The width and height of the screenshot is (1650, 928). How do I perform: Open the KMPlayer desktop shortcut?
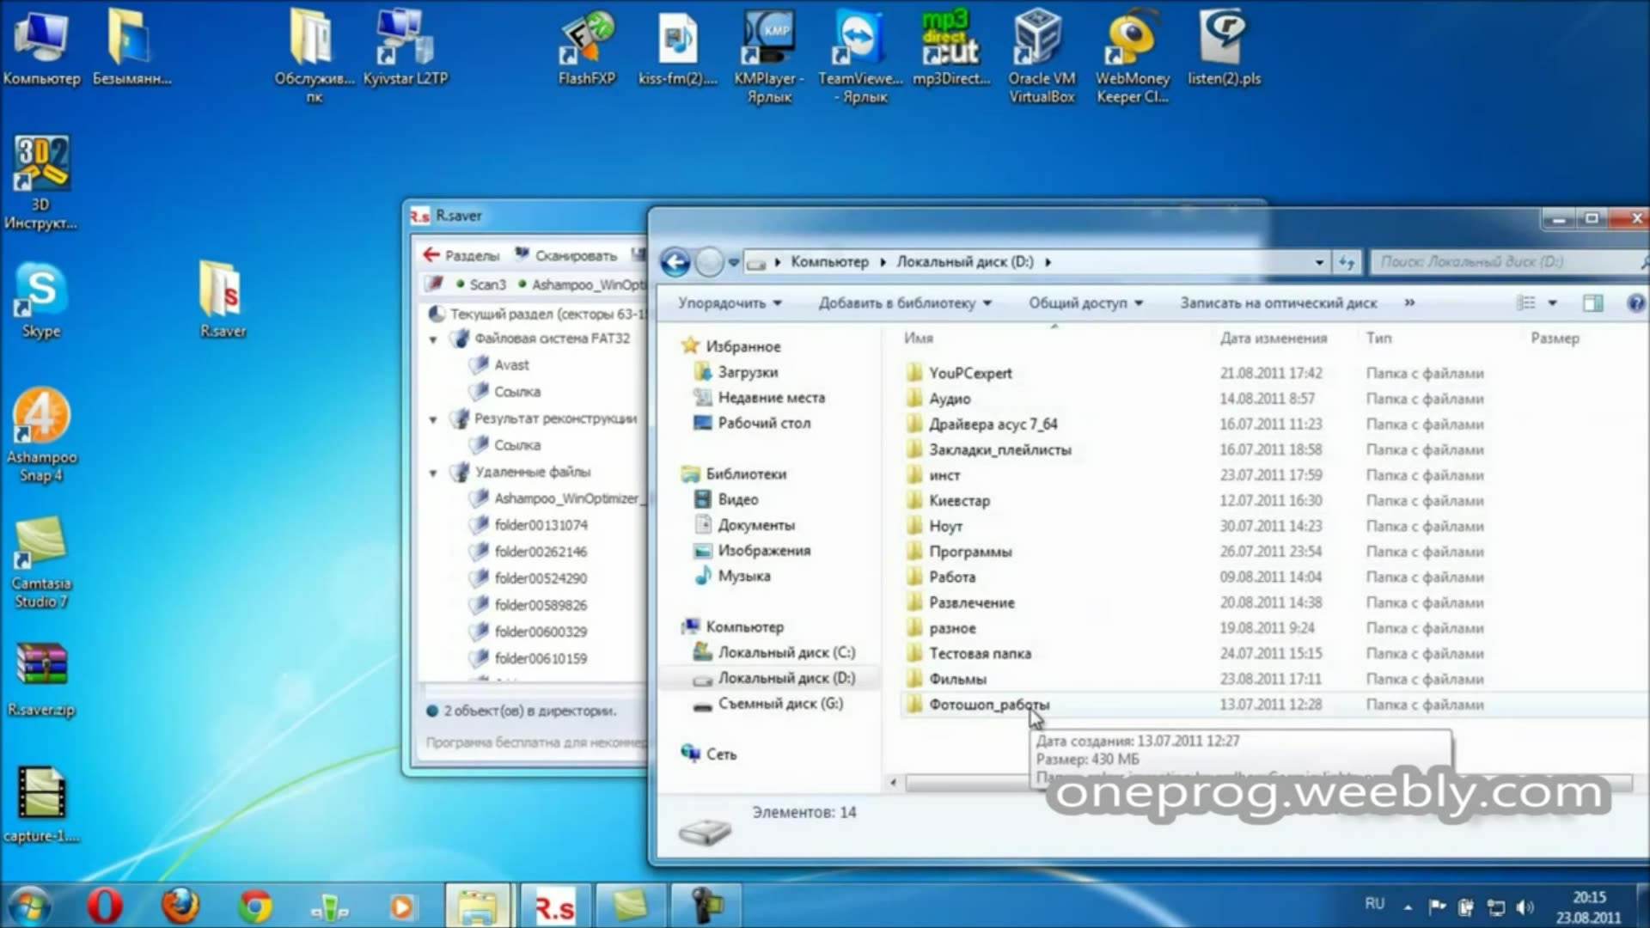(x=769, y=56)
